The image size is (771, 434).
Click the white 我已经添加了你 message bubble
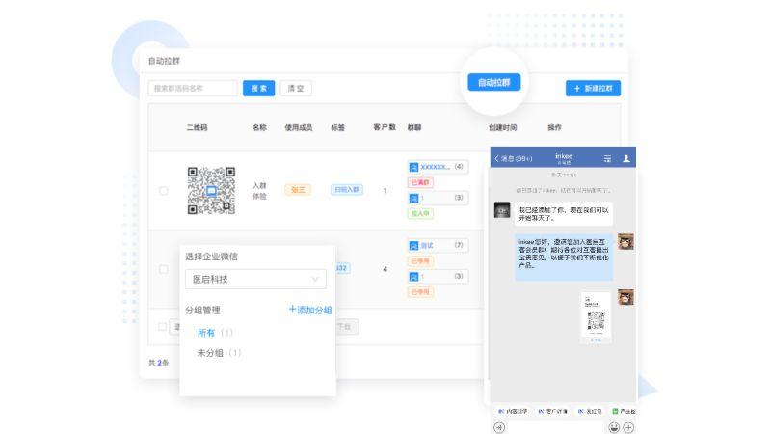(x=564, y=213)
